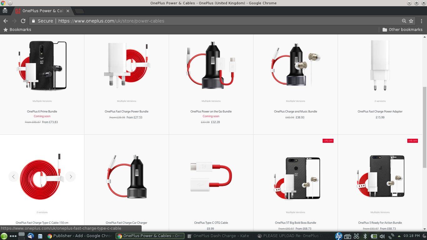Open the three-dots activities icon in taskbar
Screen dimensions: 427x240
point(13,236)
